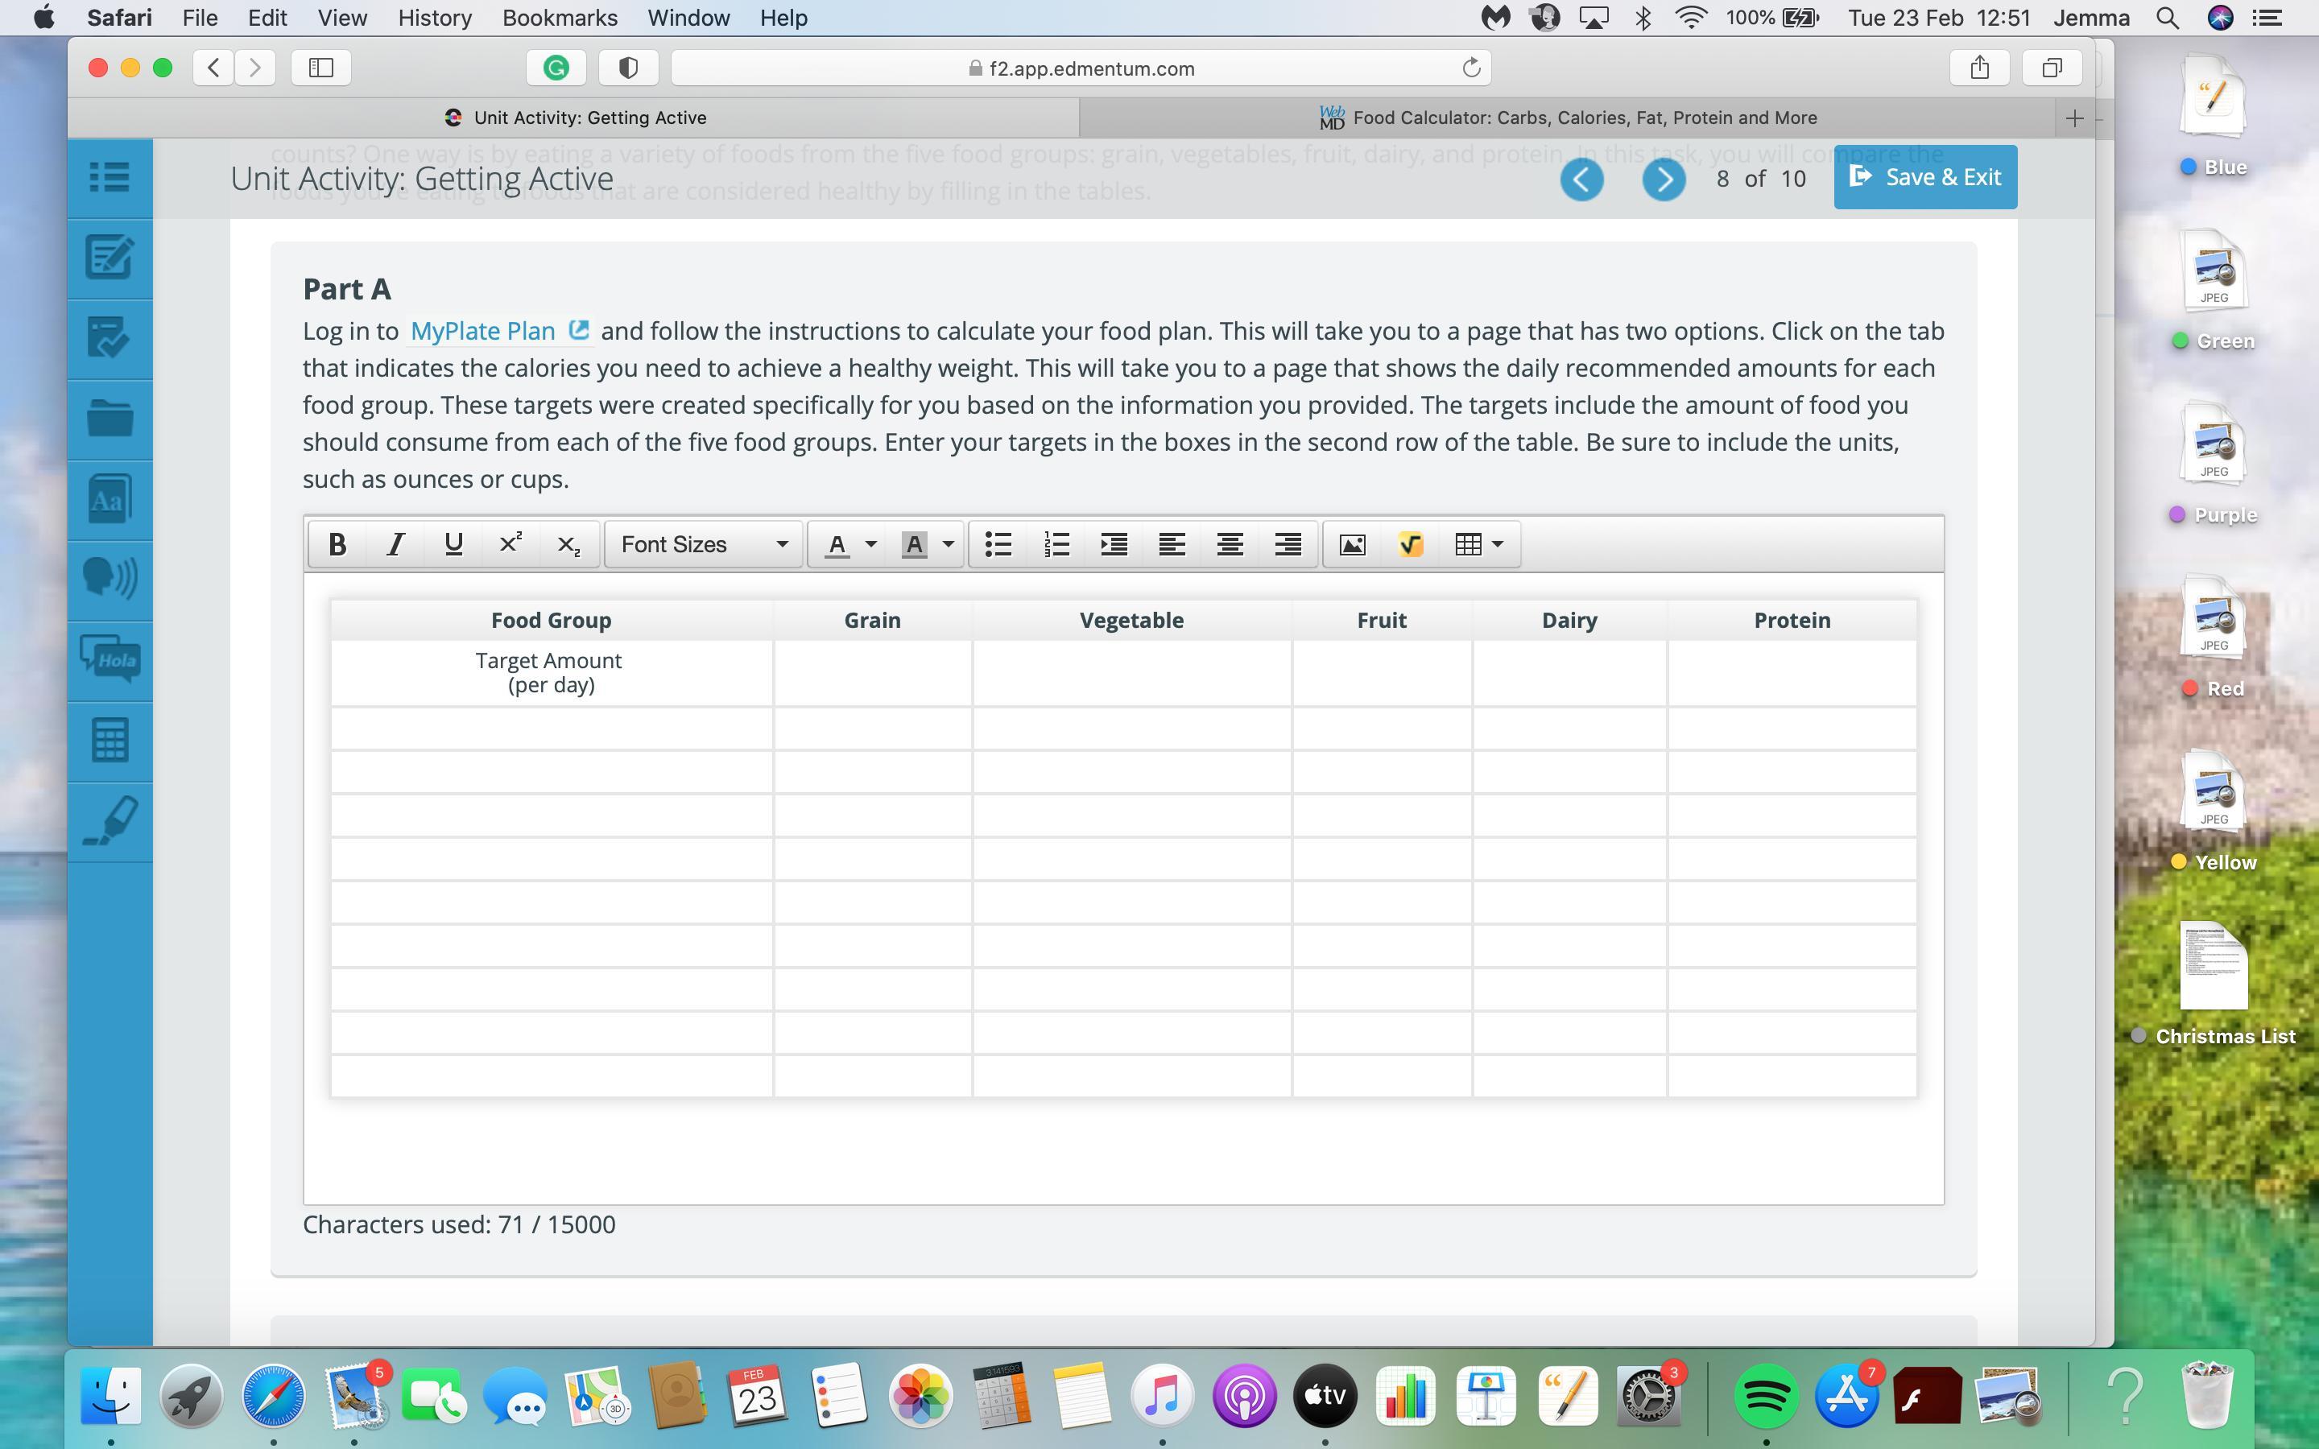Select the highlighter tool in sidebar
The image size is (2319, 1449).
pyautogui.click(x=110, y=821)
